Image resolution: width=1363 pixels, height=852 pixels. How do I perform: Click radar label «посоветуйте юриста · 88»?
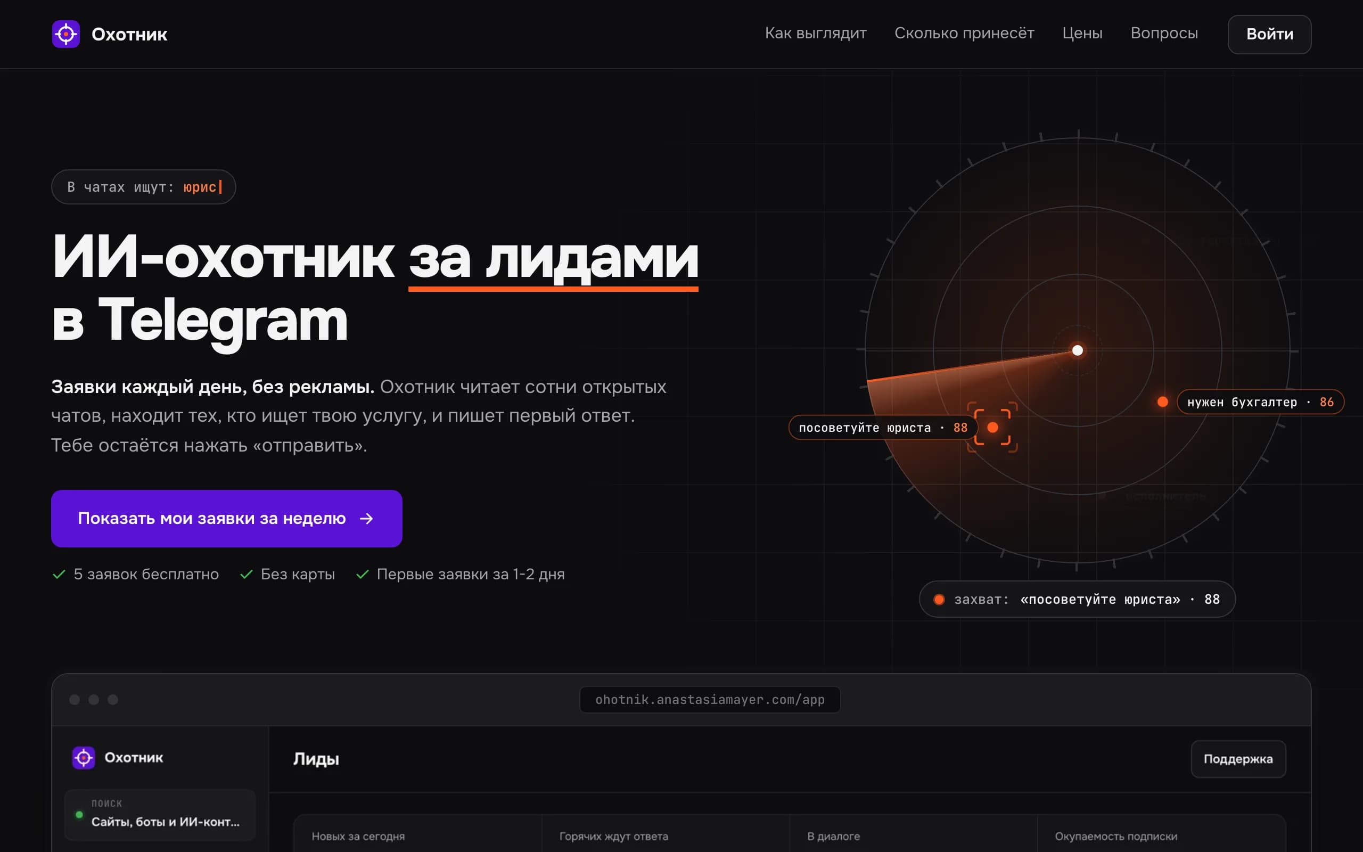[x=883, y=428]
